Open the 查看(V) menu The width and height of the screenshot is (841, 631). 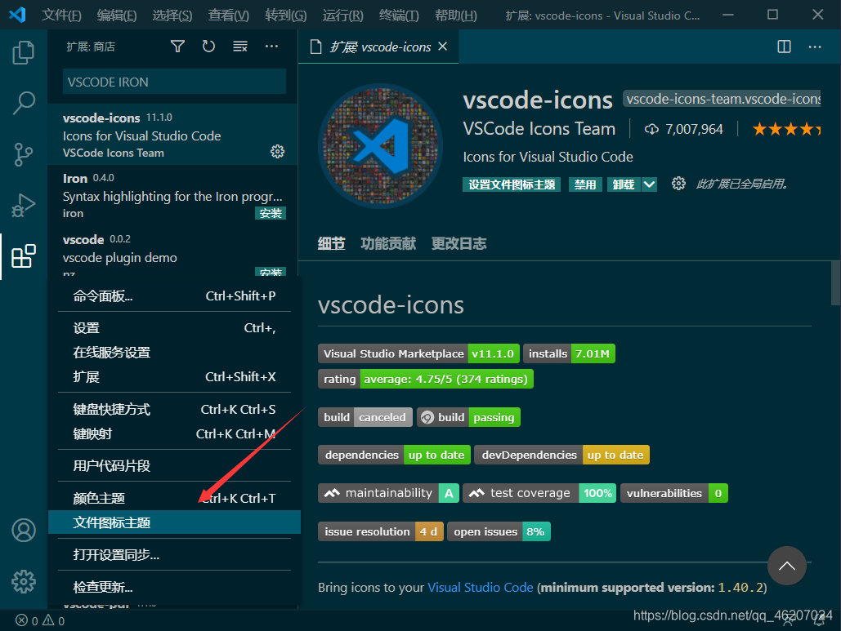tap(229, 15)
